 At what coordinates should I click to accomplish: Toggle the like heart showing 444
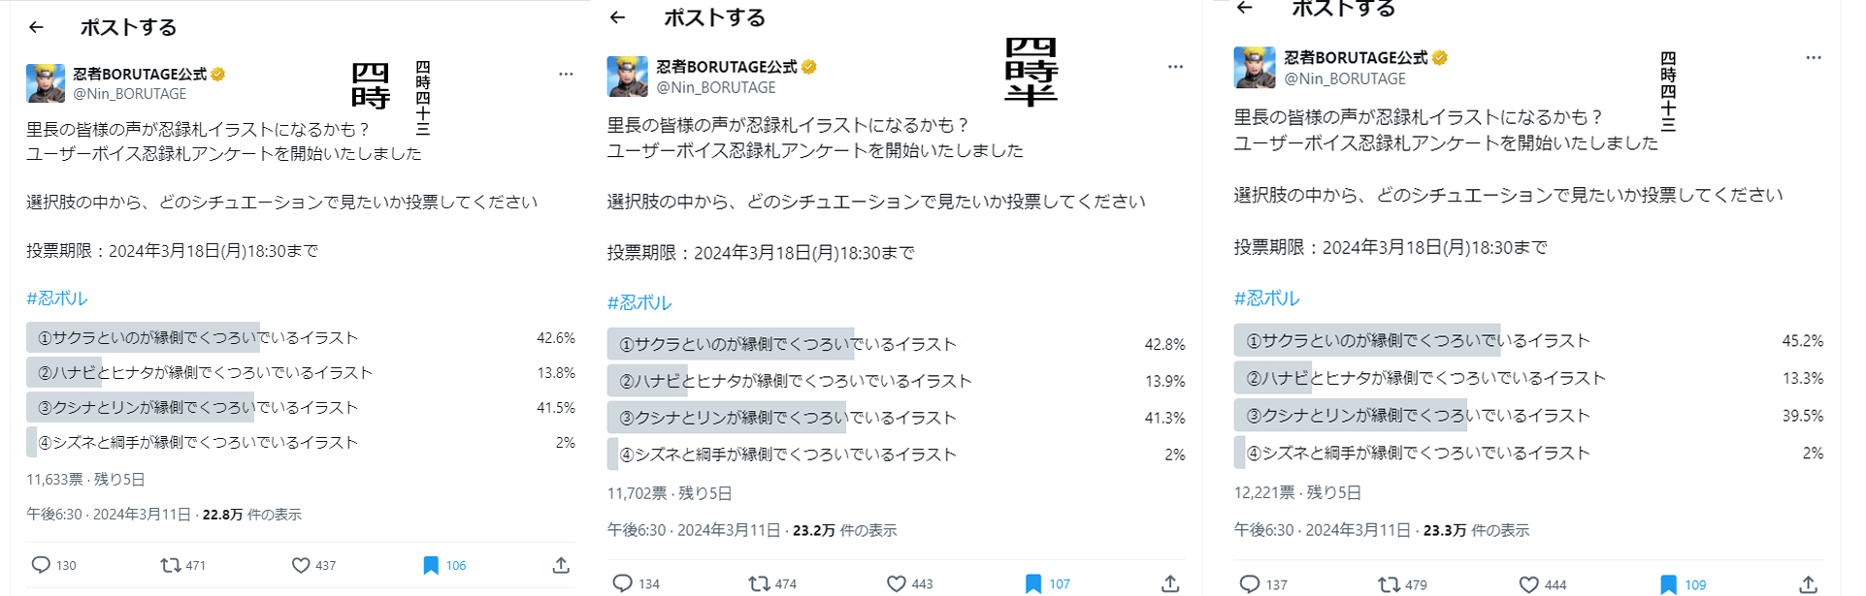coord(1528,584)
